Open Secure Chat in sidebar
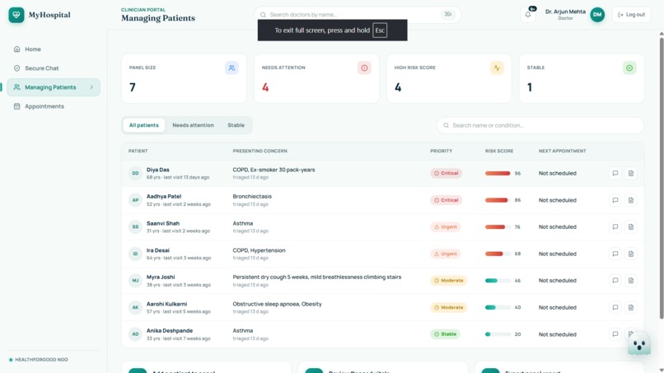 [54, 68]
